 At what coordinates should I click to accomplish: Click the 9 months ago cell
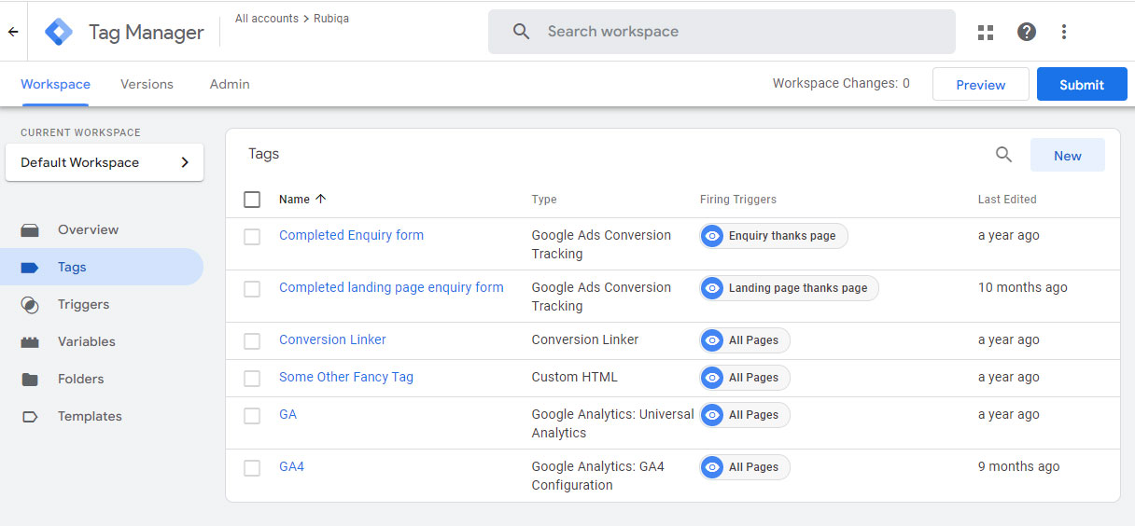pyautogui.click(x=1019, y=466)
